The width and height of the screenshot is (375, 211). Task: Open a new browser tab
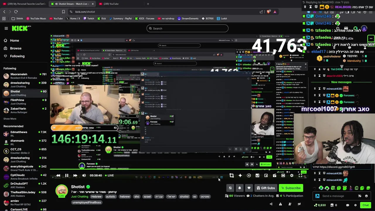click(148, 4)
